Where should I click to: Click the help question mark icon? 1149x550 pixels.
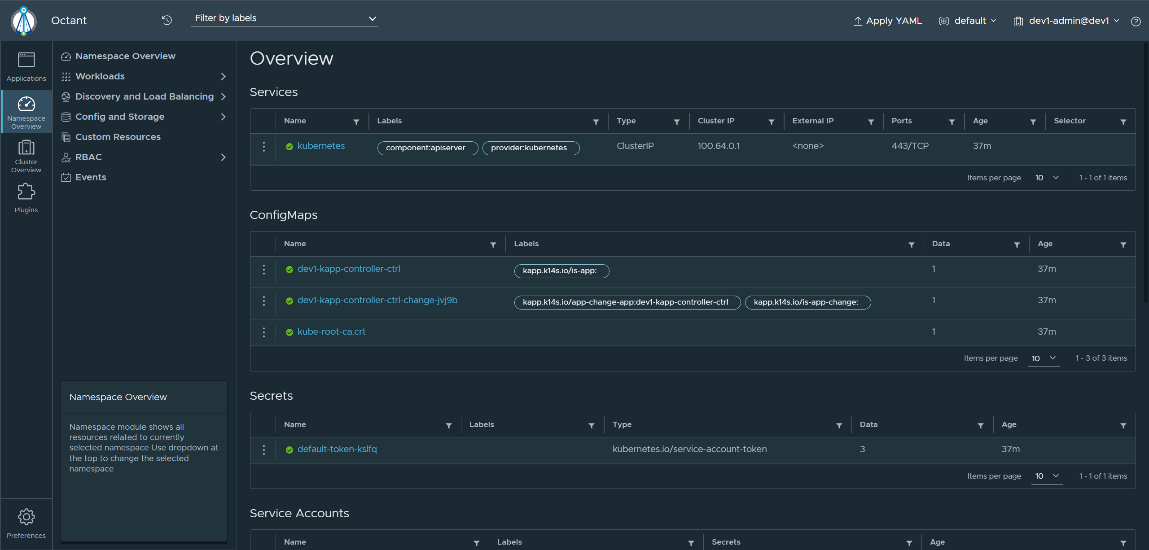(x=1136, y=21)
